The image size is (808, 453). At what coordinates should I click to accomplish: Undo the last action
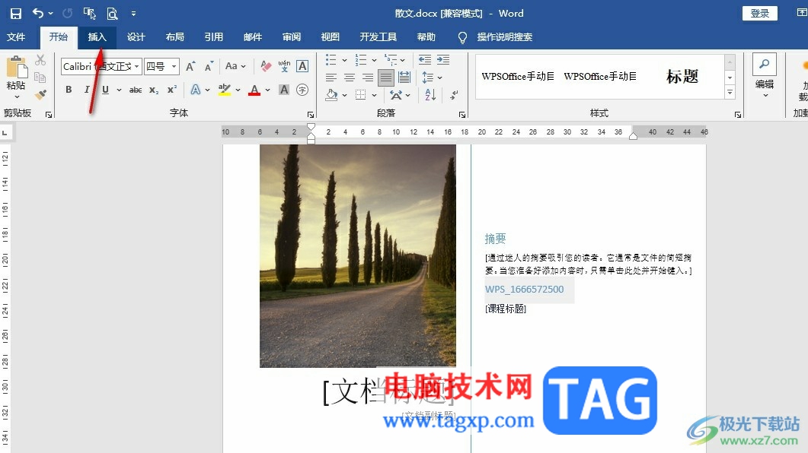38,13
